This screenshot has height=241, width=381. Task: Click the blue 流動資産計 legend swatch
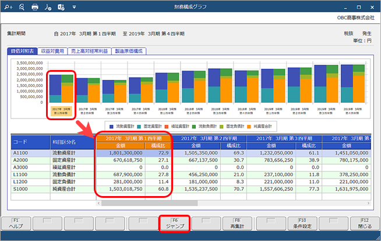[x=111, y=127]
